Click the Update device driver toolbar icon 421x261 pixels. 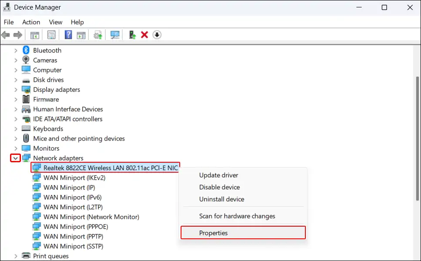tap(98, 35)
